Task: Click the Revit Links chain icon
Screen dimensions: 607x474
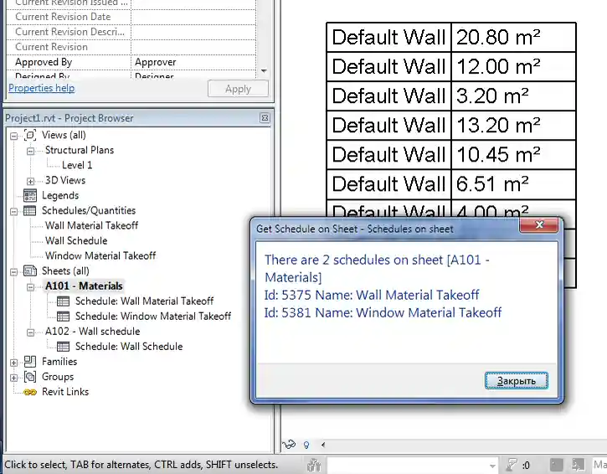Action: [x=30, y=392]
